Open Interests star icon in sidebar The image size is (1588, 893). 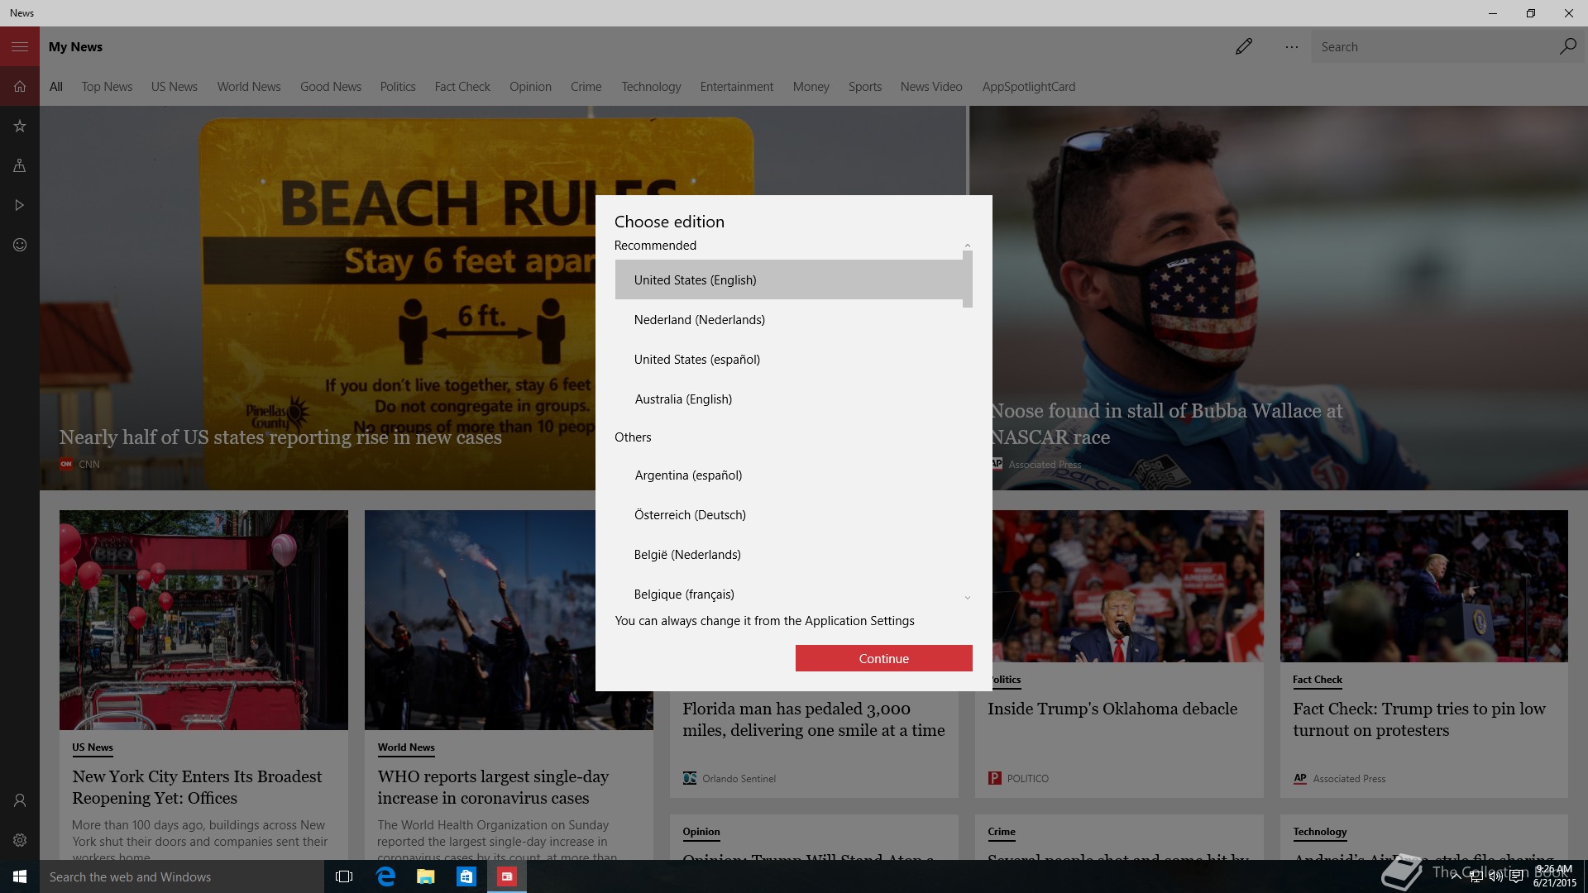(x=20, y=126)
